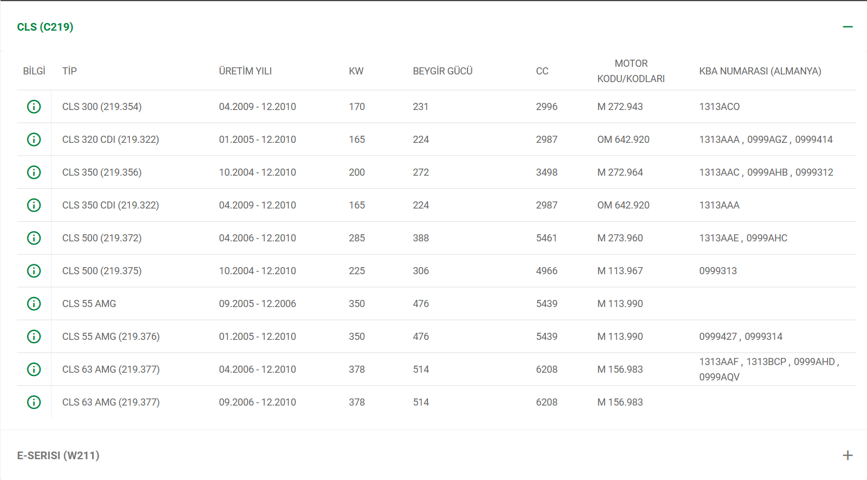Viewport: 867px width, 480px height.
Task: Click info icon for 09.2005 CLS 55 AMG
Action: pyautogui.click(x=34, y=304)
